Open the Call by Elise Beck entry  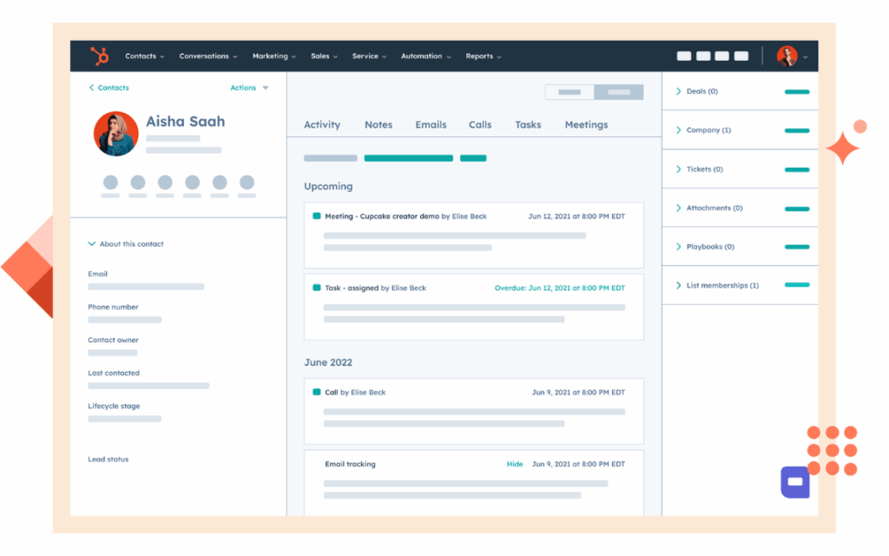pyautogui.click(x=474, y=411)
